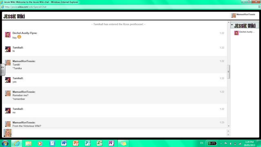Screen dimensions: 261x147
Task: Click the EN language indicator
Action: coord(201,143)
